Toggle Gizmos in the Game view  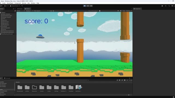click(128, 11)
